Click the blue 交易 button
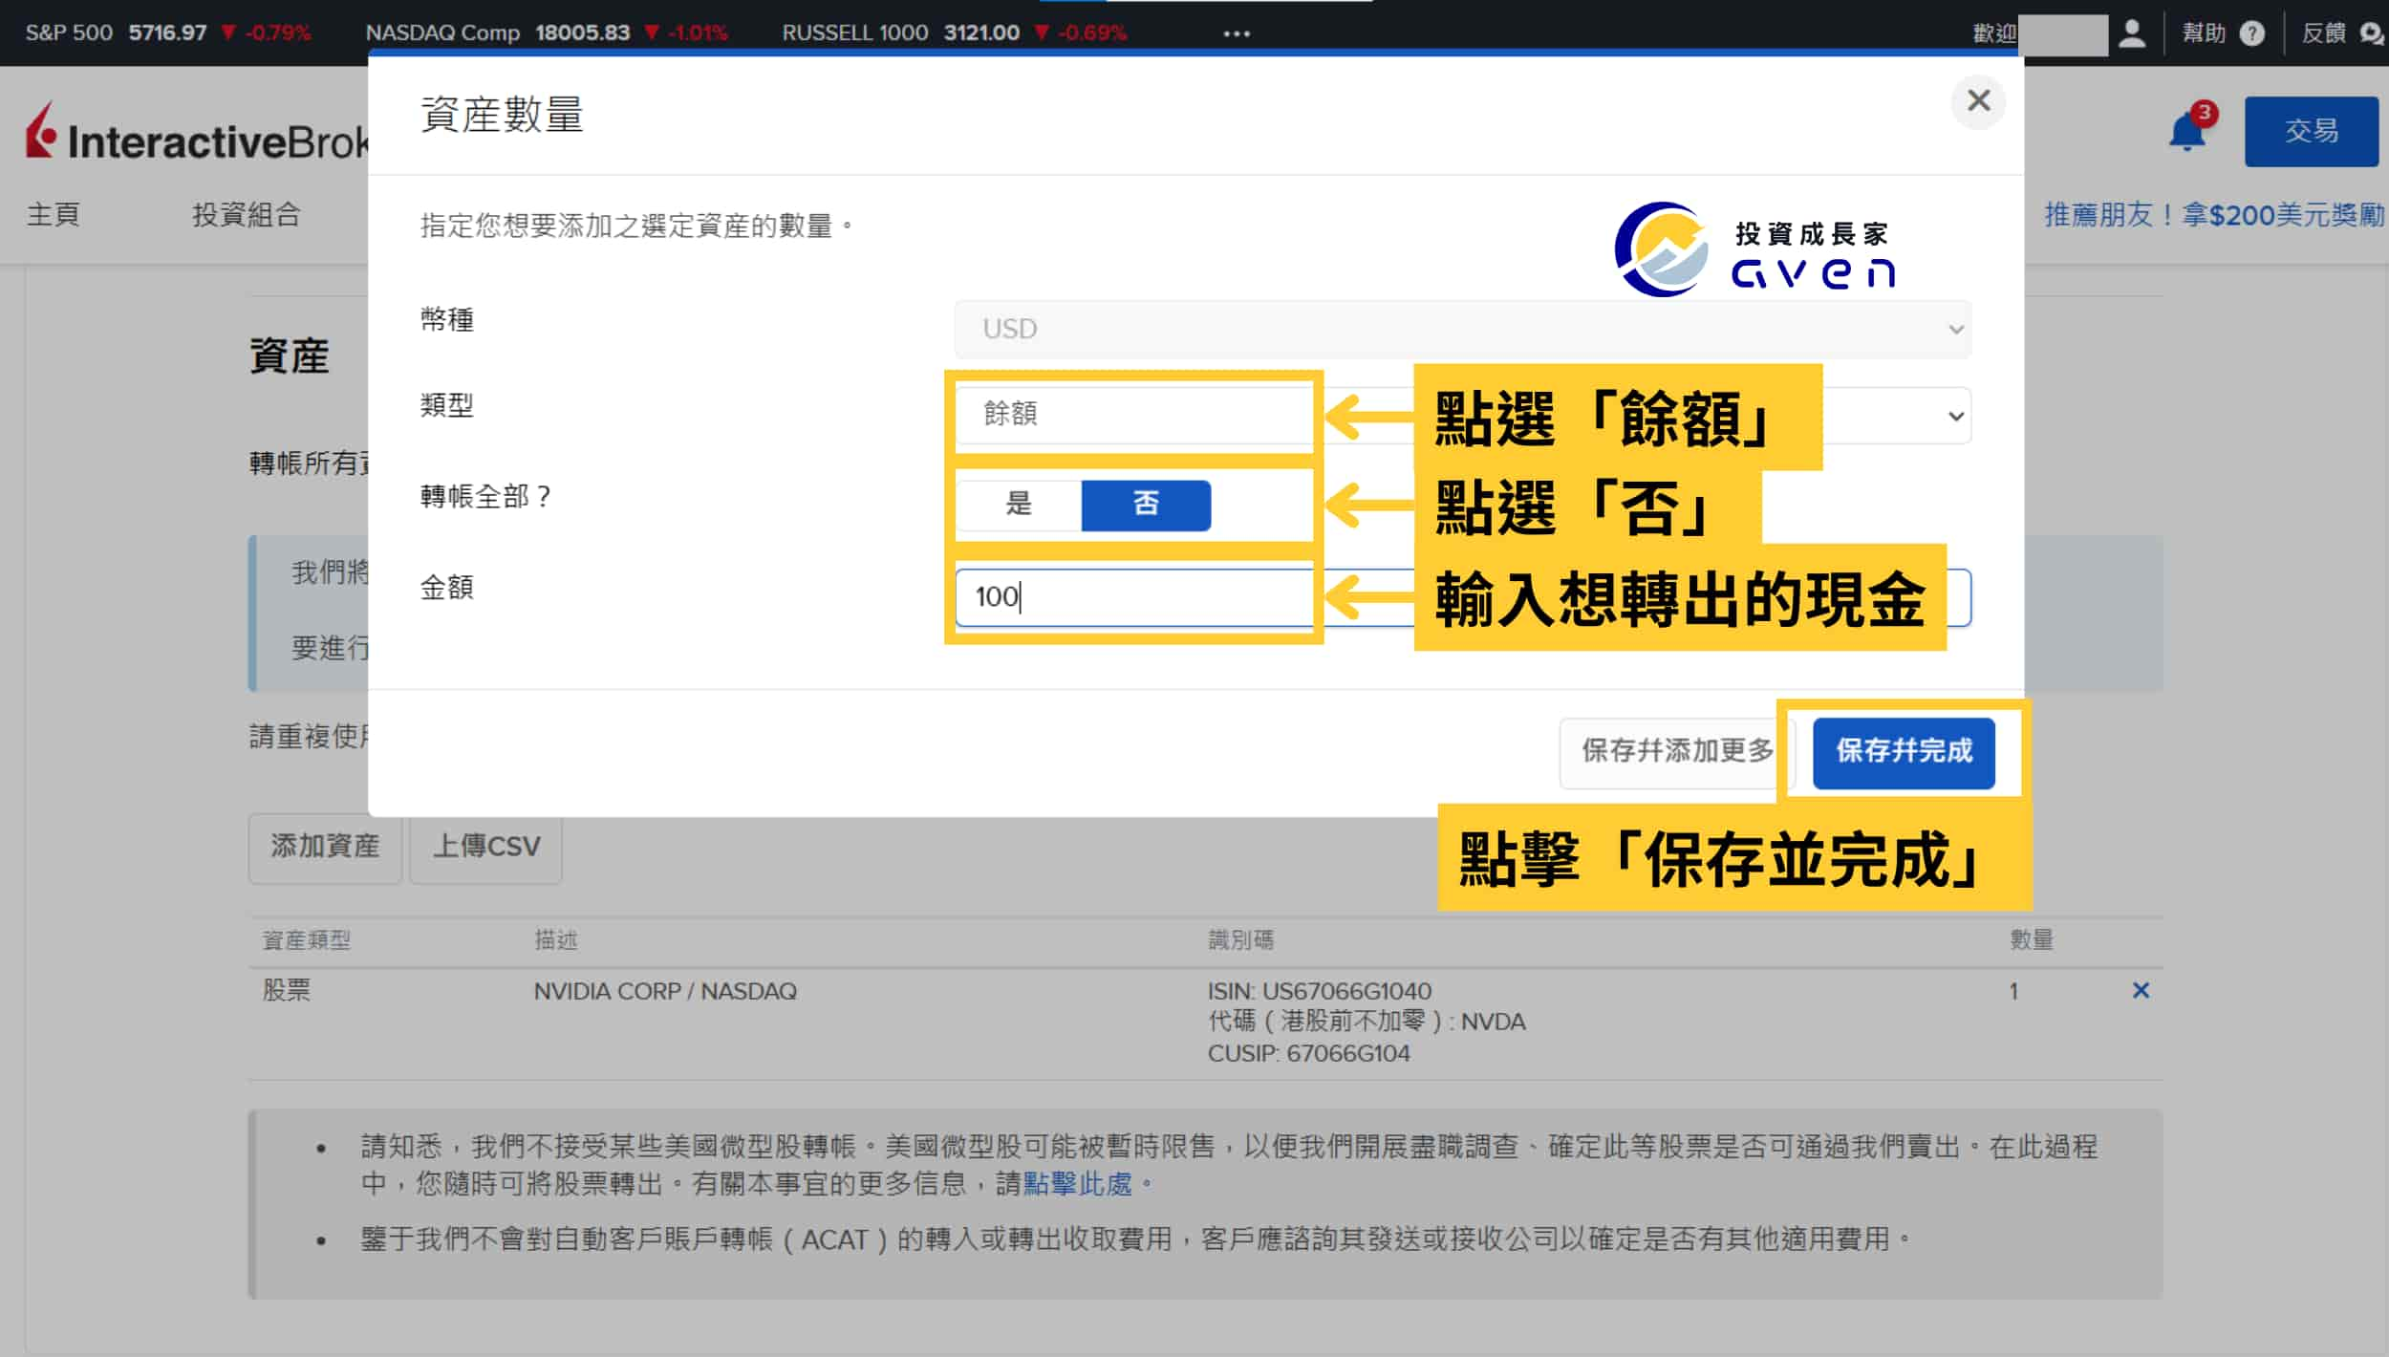 (x=2311, y=131)
